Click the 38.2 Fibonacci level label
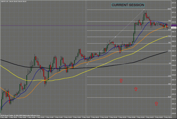This screenshot has height=119, width=177. click(x=170, y=42)
